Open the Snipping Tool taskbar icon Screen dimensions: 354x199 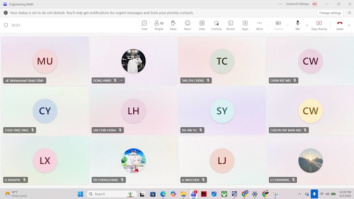coord(275,194)
